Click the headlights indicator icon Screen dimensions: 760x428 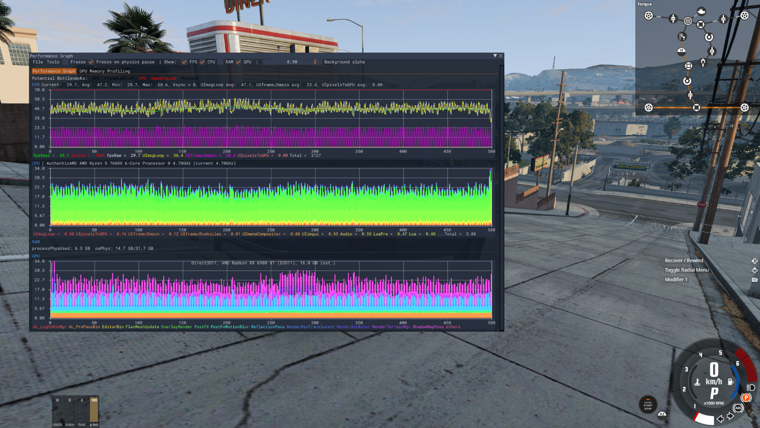[x=750, y=388]
